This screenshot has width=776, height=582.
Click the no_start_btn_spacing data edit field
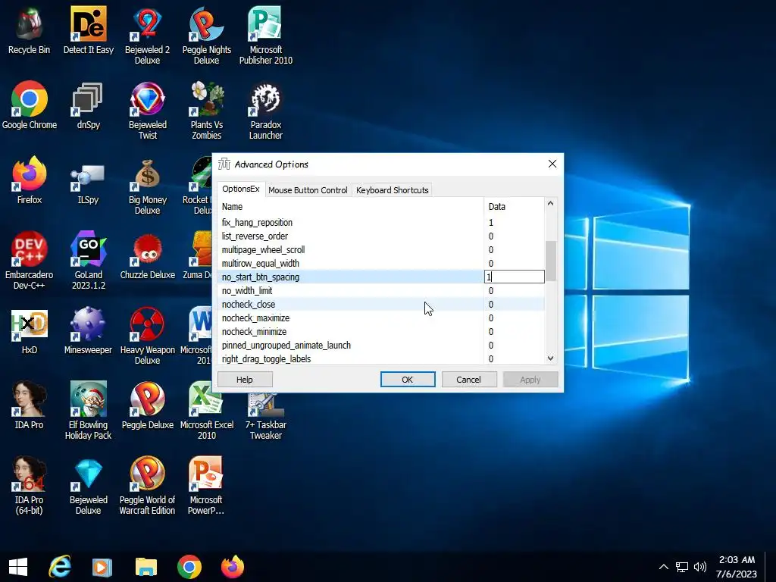pyautogui.click(x=515, y=277)
